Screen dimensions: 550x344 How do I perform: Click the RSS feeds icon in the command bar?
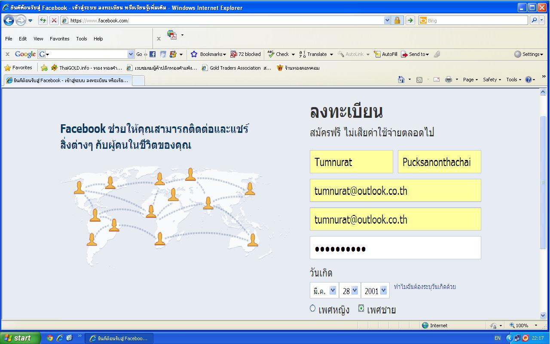(419, 80)
